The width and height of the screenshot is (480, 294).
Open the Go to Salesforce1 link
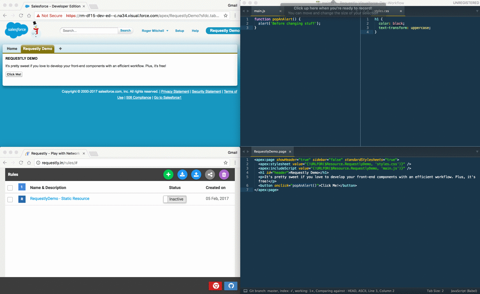(168, 98)
